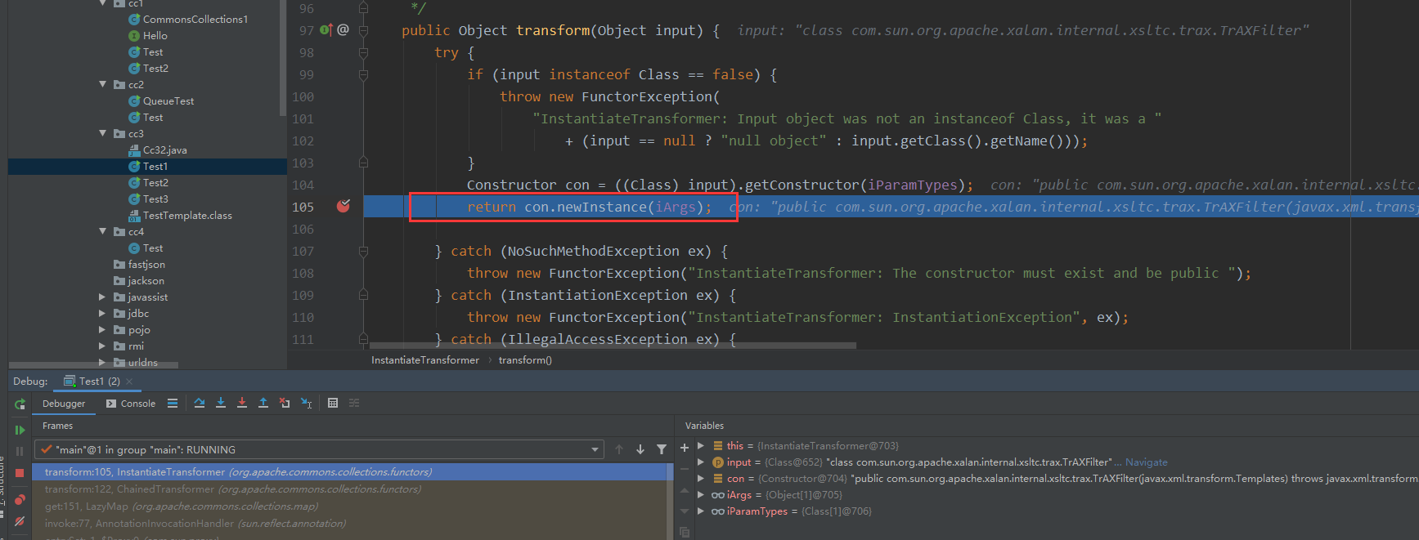This screenshot has width=1419, height=540.
Task: Resume program execution
Action: point(20,430)
